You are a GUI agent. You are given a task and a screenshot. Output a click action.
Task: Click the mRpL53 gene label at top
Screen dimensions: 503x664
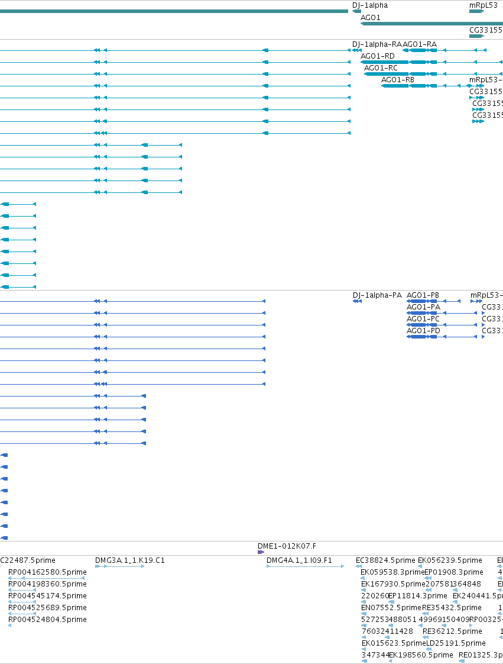(483, 5)
